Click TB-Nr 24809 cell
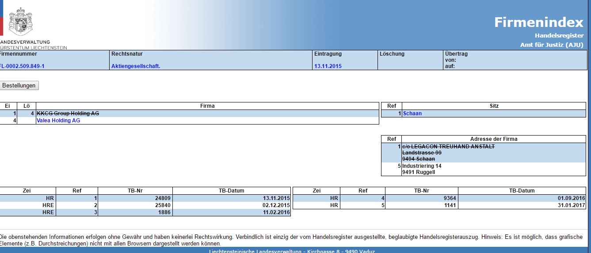The image size is (591, 253). (x=135, y=199)
